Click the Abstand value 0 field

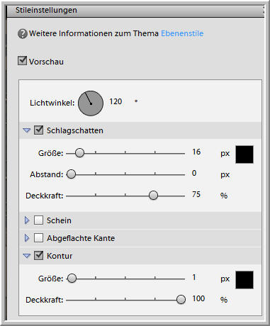tap(194, 173)
